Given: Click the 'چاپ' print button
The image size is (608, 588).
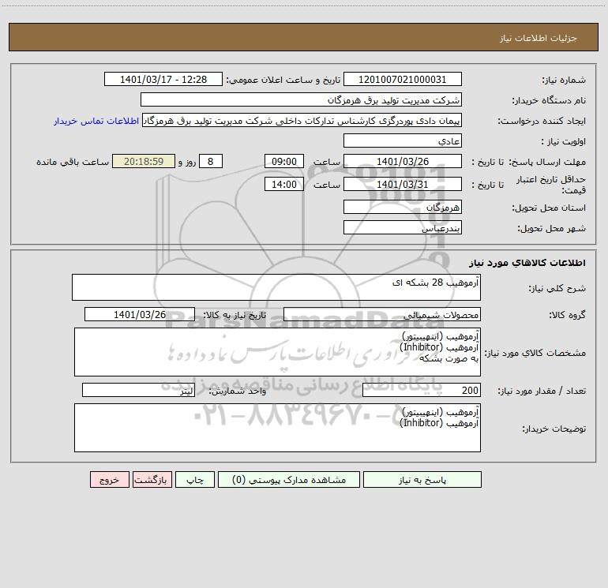Looking at the screenshot, I should [x=195, y=479].
